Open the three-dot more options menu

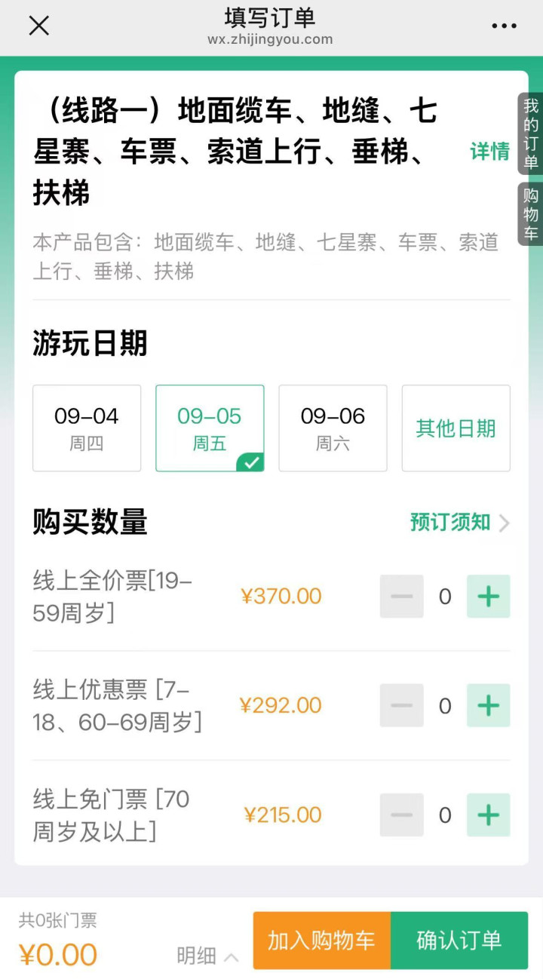coord(504,26)
